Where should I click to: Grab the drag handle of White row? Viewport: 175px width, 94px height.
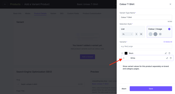(x=124, y=58)
